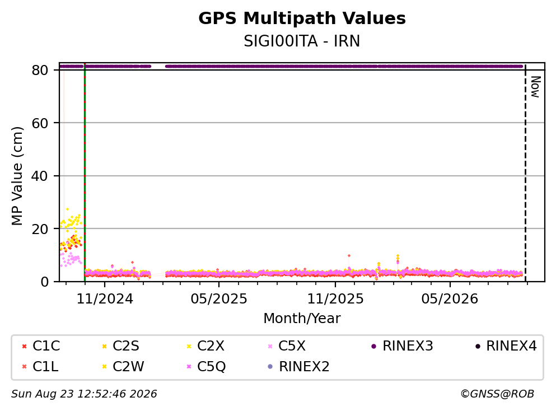Viewport: 556px width, 411px height.
Task: Click the C1L legend marker
Action: pyautogui.click(x=24, y=367)
